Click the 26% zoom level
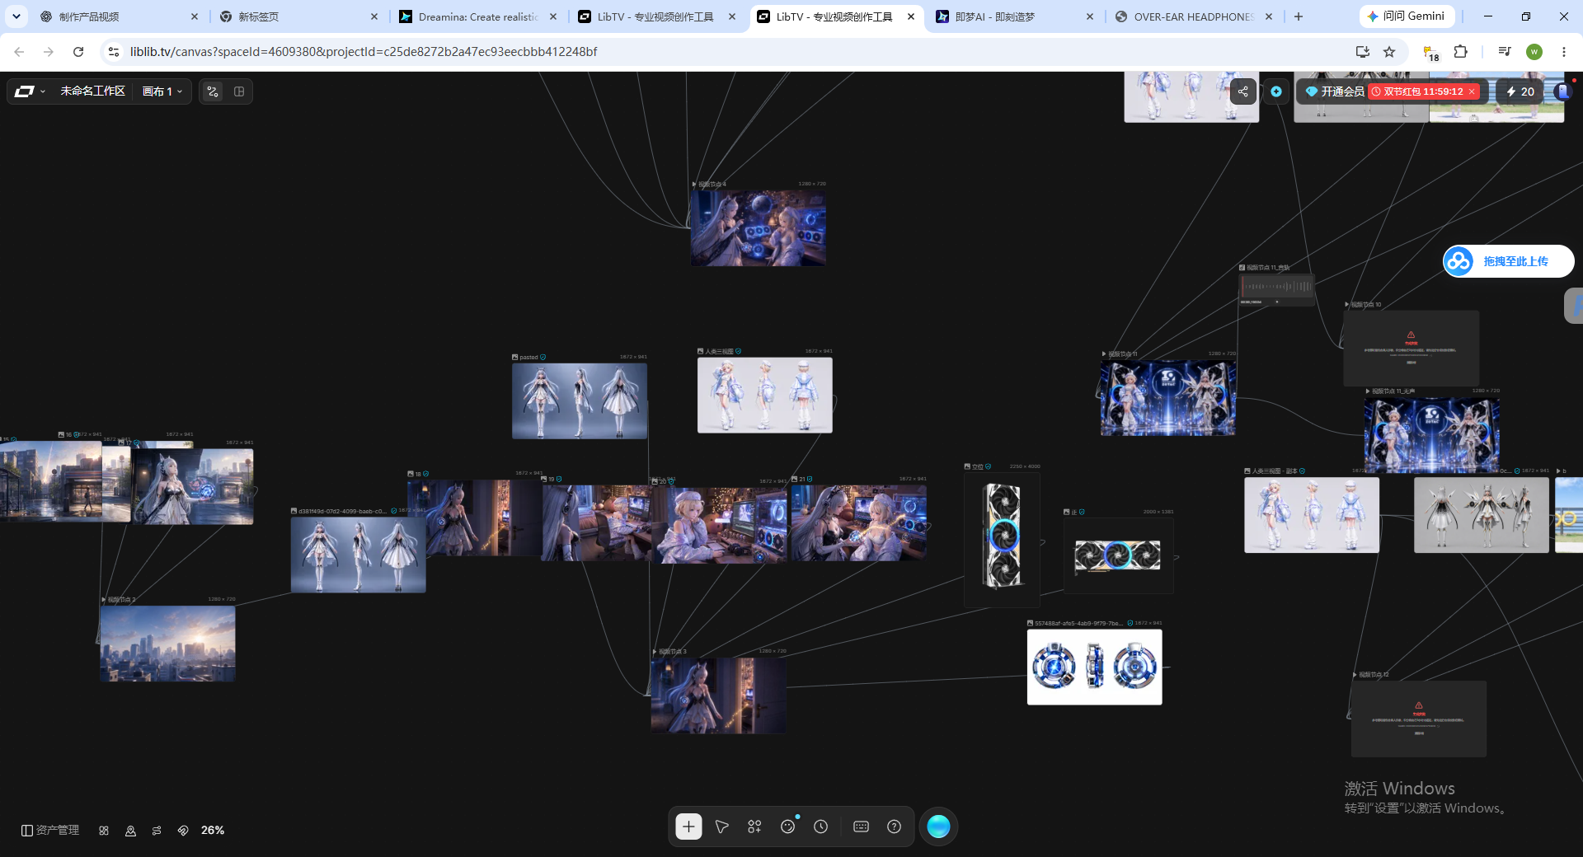 coord(213,831)
